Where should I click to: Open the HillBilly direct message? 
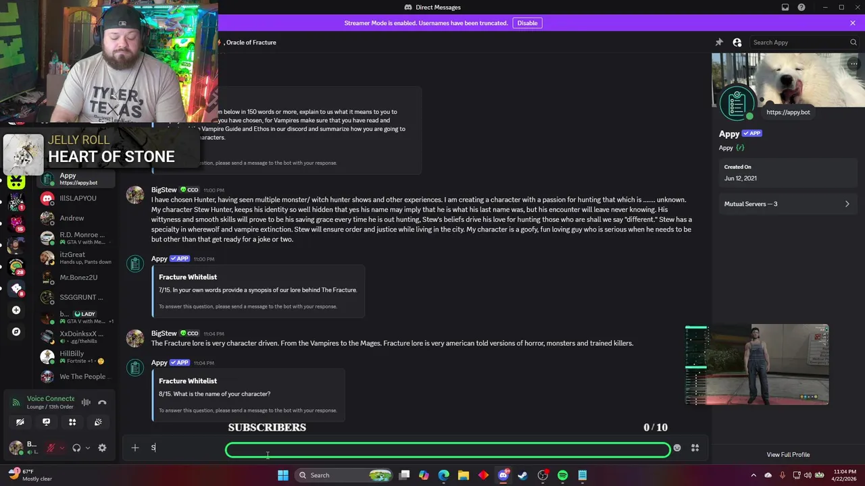(76, 356)
